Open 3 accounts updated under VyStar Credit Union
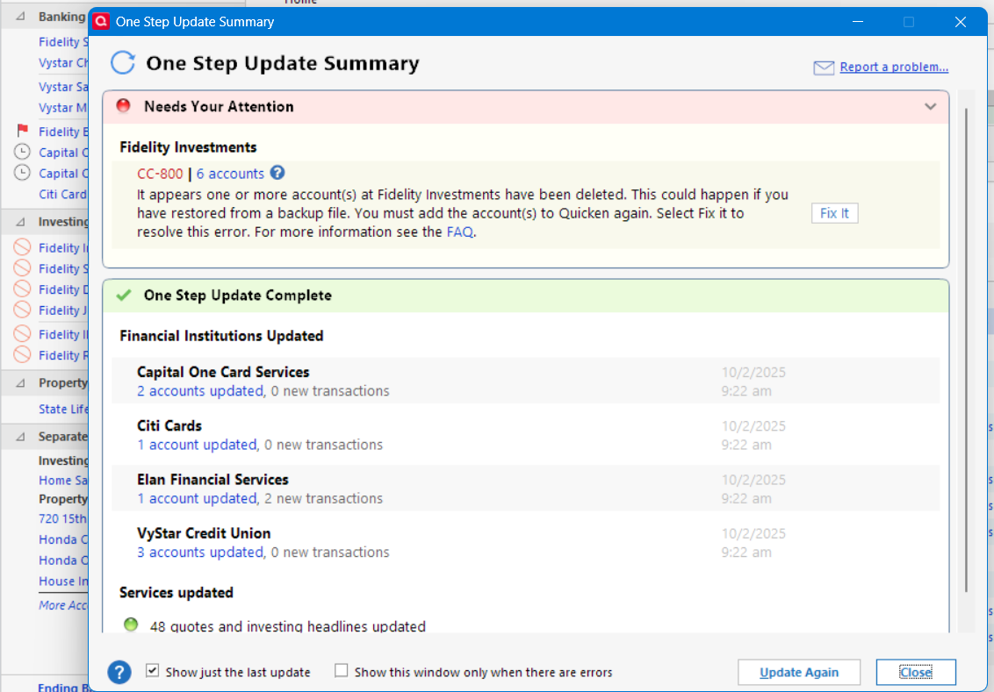994x692 pixels. coord(199,553)
